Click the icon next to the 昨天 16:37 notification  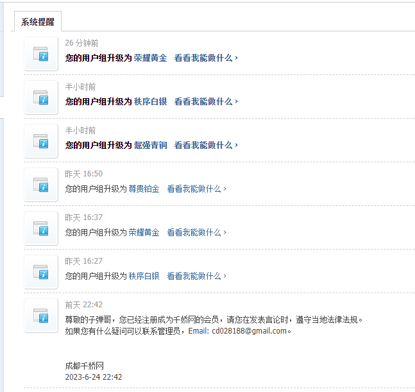41,228
